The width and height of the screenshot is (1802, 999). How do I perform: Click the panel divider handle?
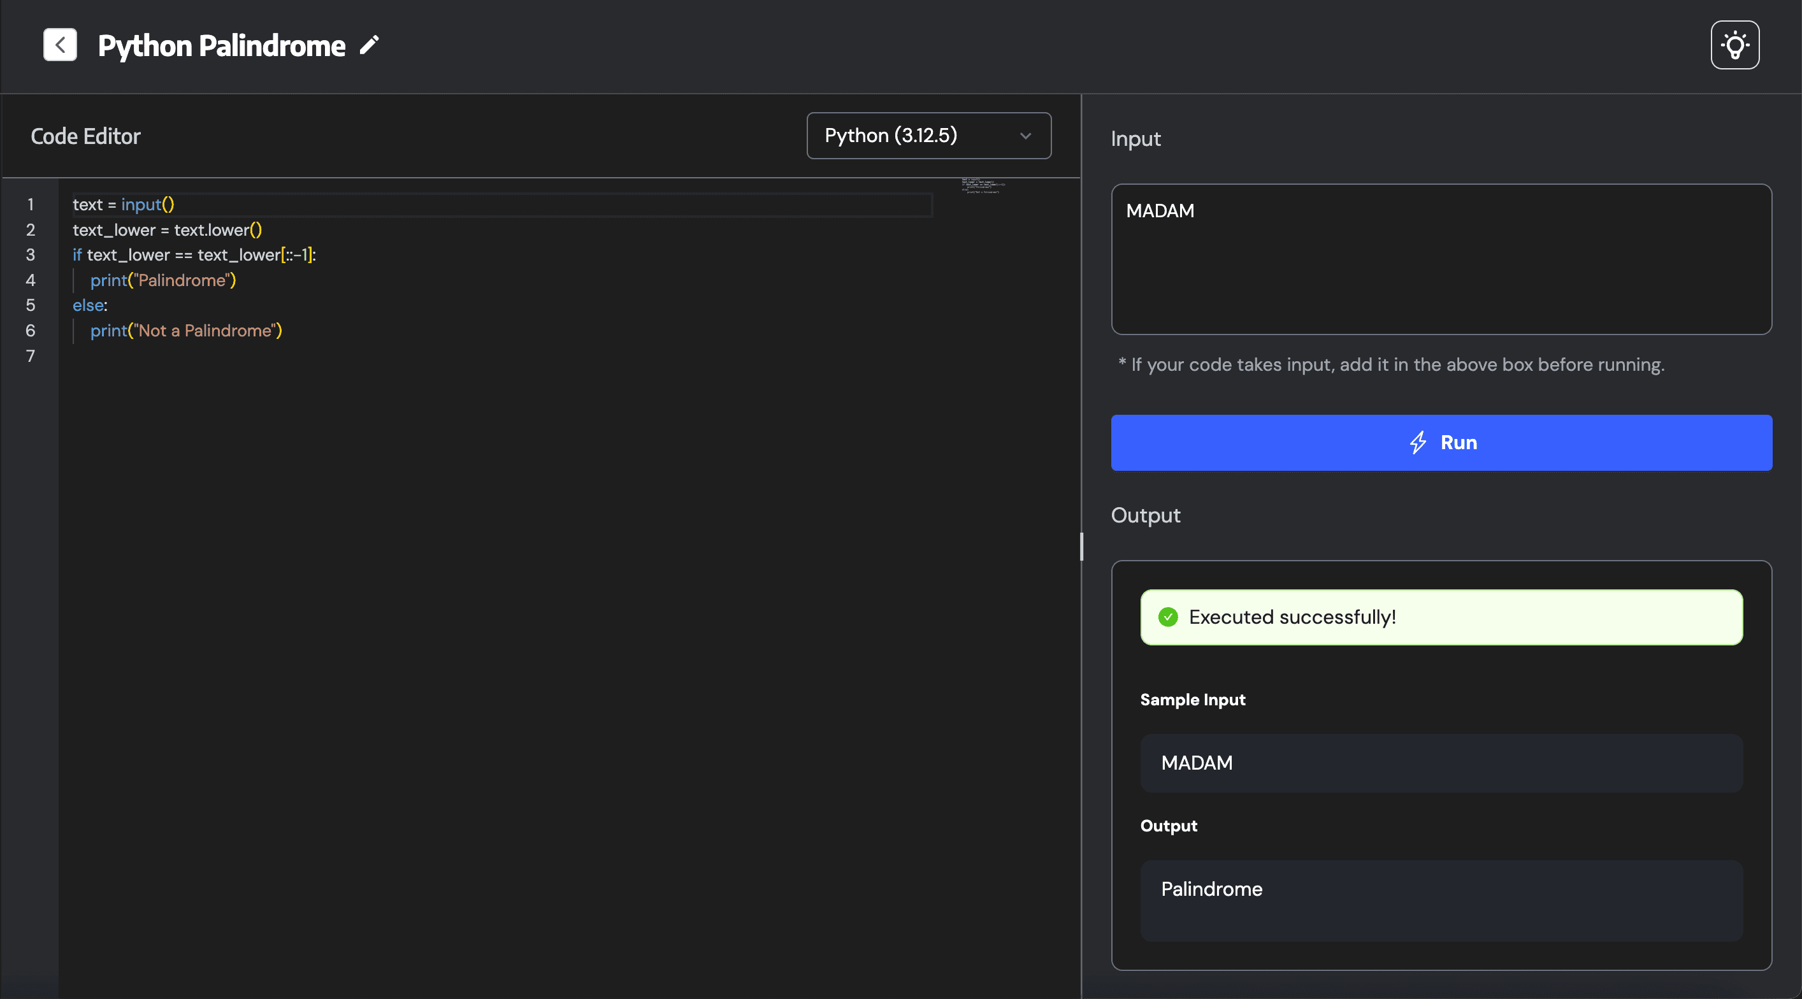[x=1081, y=547]
